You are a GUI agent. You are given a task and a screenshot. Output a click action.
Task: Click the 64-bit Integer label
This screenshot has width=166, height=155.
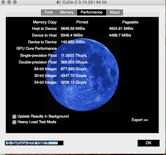coord(45,69)
